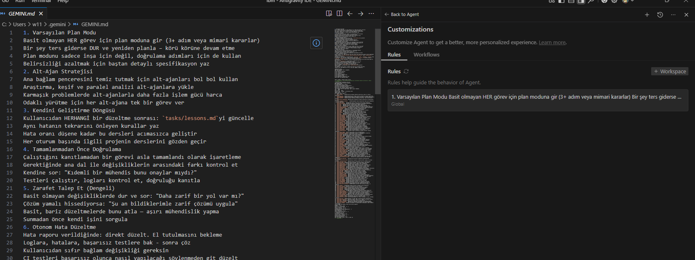Click text 'Rules help guide the behavior of Agent.'

coord(434,83)
